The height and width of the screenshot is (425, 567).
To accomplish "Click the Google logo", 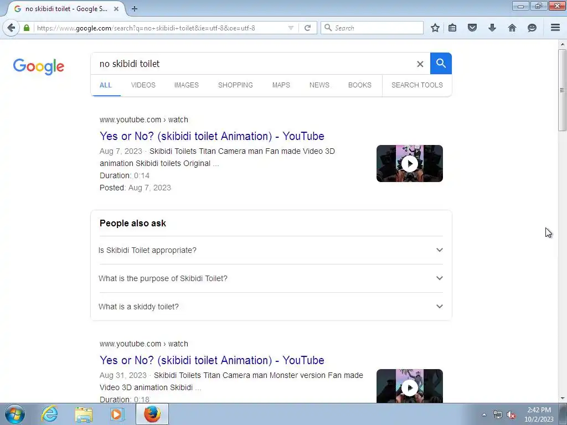I will point(39,66).
